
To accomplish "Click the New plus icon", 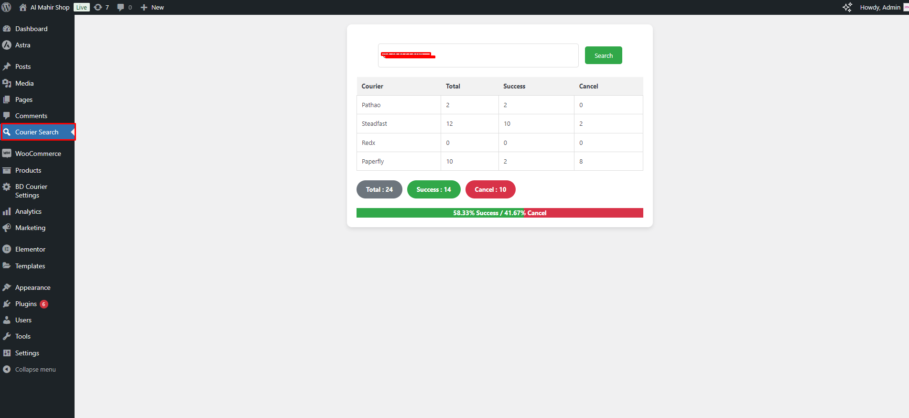I will (x=144, y=7).
